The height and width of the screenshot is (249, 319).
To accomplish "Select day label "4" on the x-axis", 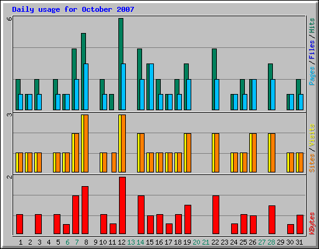I will point(49,242).
